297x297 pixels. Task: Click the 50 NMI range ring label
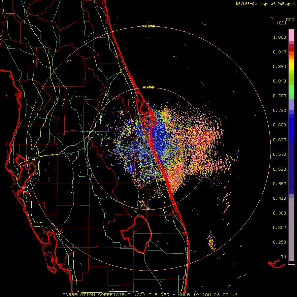148,87
